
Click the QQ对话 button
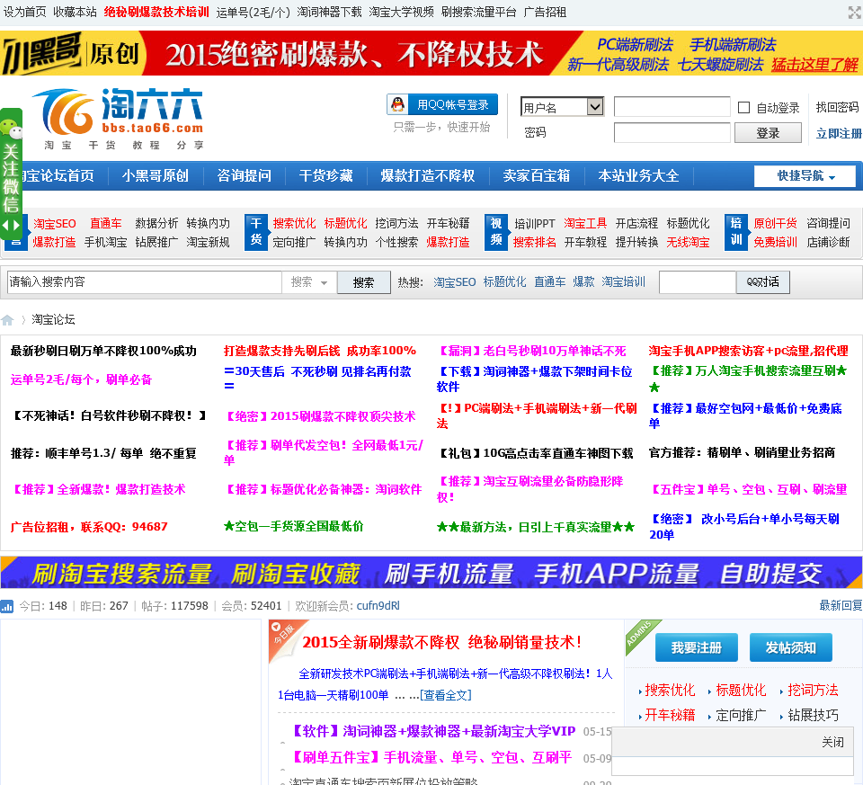[763, 281]
